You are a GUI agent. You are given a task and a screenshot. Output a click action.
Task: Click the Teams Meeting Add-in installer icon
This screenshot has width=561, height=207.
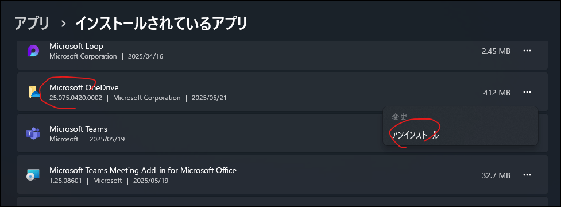(33, 175)
